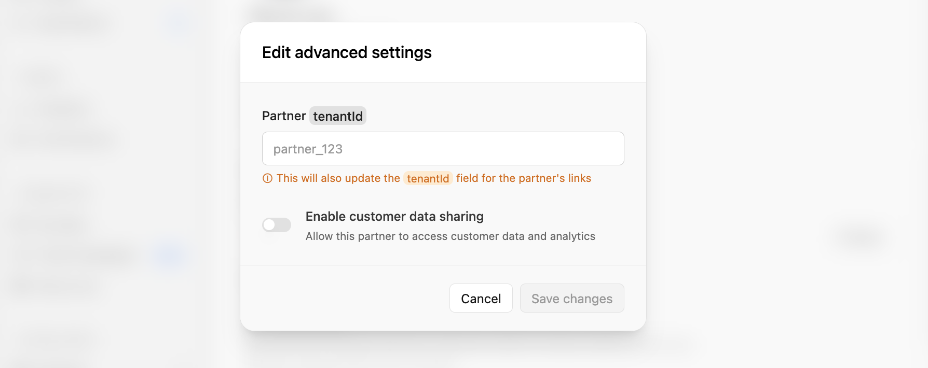
Task: Click the Allow this partner description text
Action: 450,236
